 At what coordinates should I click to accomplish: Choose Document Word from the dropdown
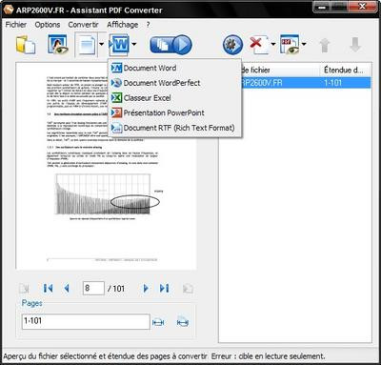[174, 68]
